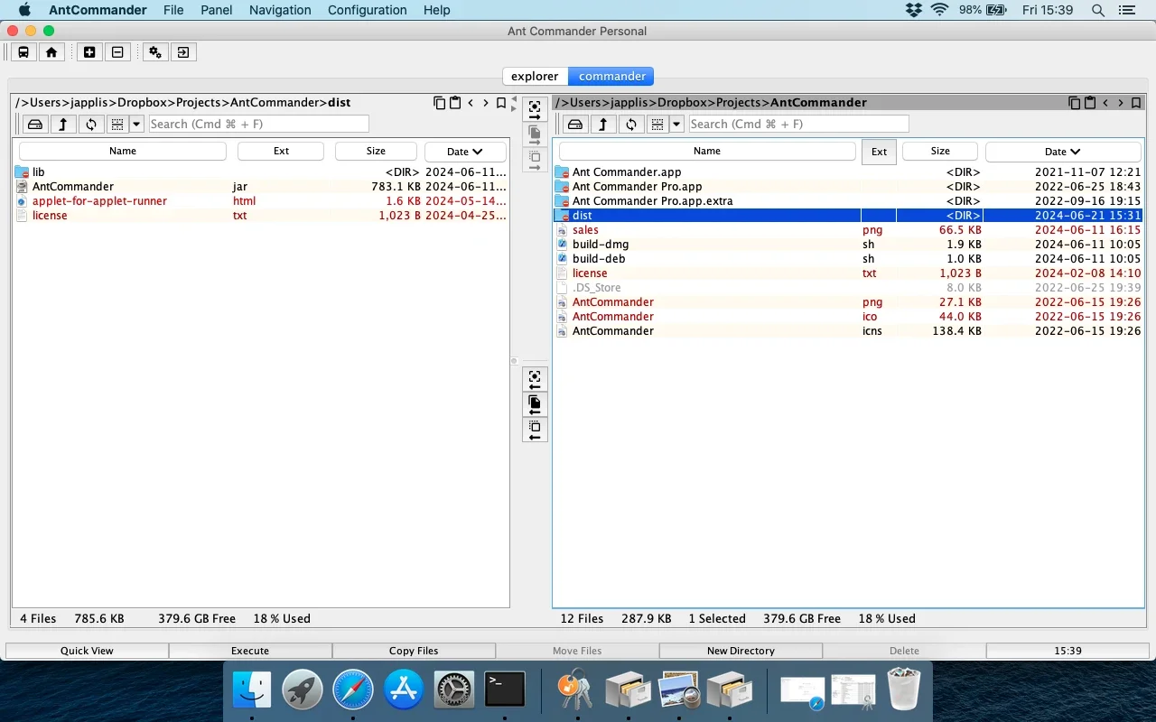The height and width of the screenshot is (722, 1156).
Task: Select Ant Commander Pro.app.extra folder
Action: [848, 201]
